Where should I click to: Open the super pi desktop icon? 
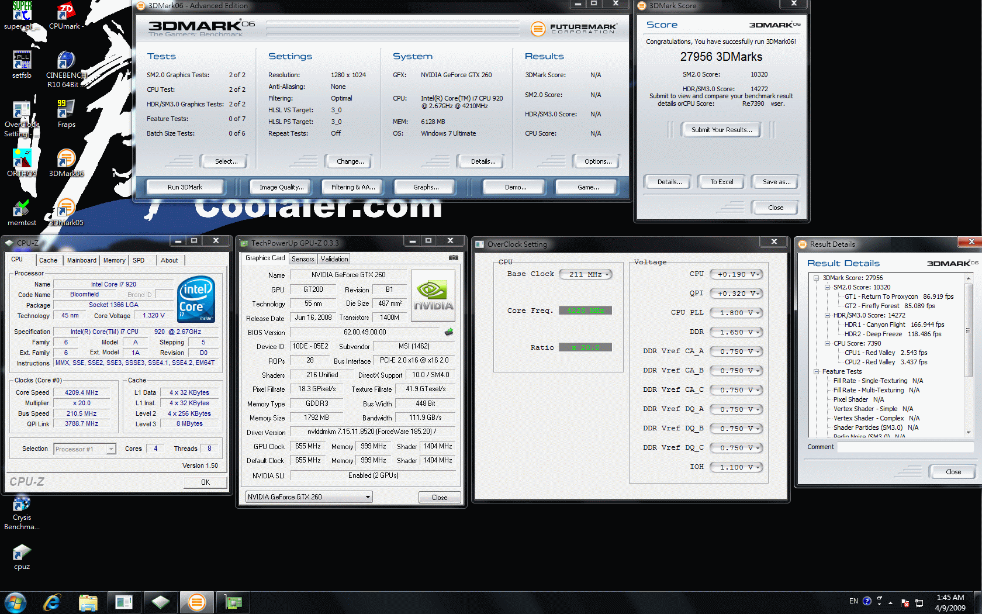[x=22, y=16]
